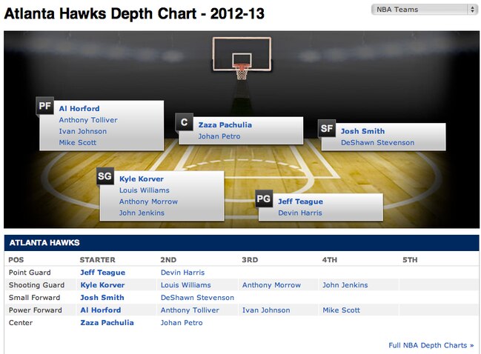
Task: Click the basketball hoop graphic
Action: click(x=242, y=59)
